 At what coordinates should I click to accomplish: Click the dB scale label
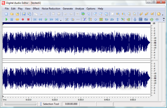click(x=154, y=23)
